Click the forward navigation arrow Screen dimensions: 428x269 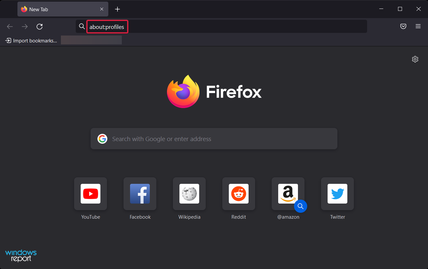point(24,26)
